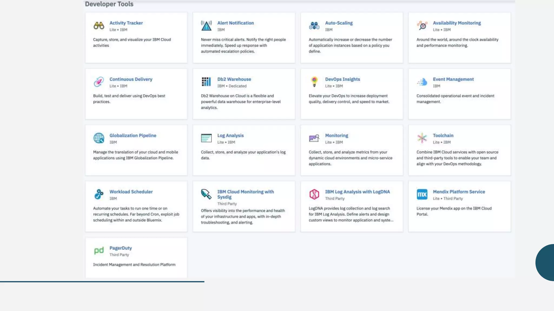The width and height of the screenshot is (554, 311).
Task: Click the PagerDuty pd logo icon
Action: point(99,251)
